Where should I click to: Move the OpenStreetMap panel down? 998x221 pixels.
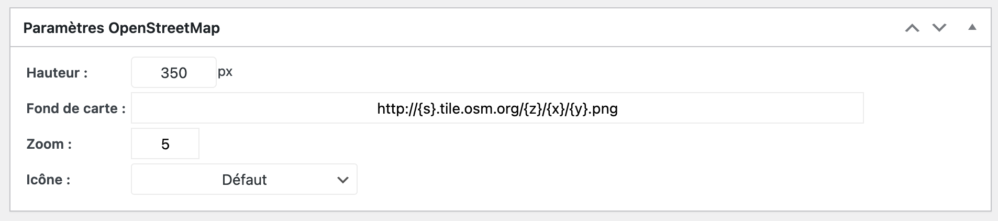click(x=939, y=28)
